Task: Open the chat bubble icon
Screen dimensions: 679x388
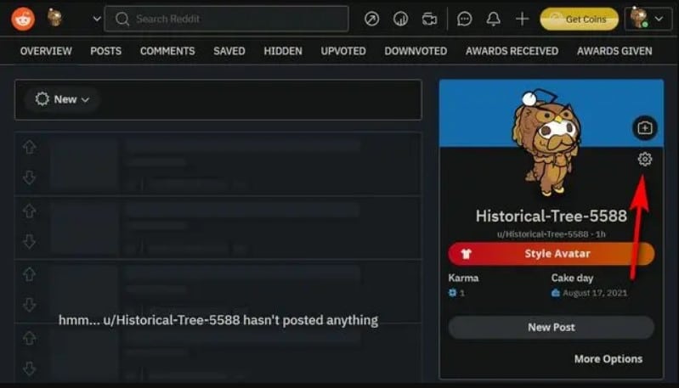Action: click(465, 19)
